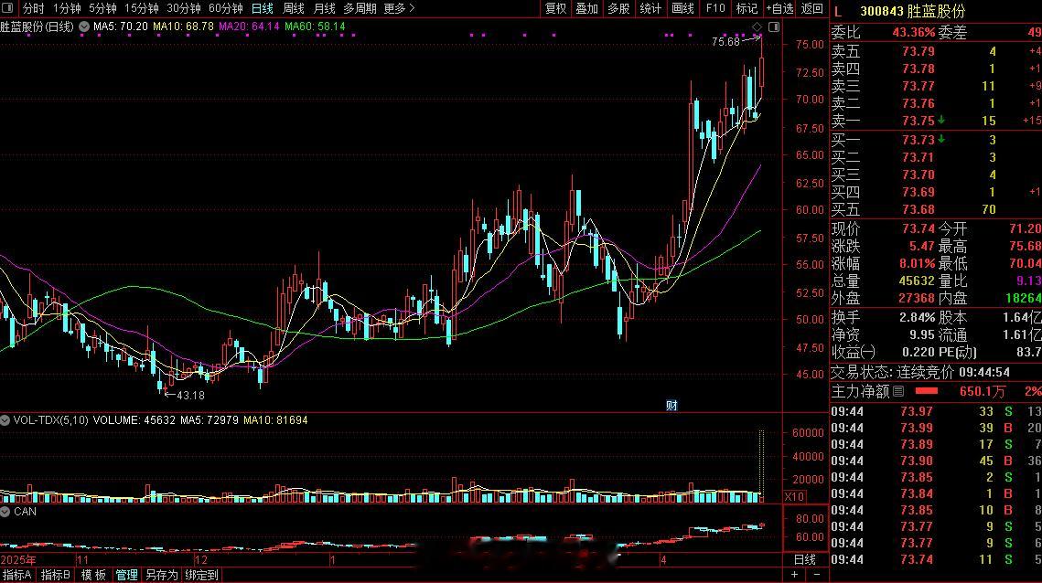The height and width of the screenshot is (583, 1042).
Task: Click the diamond marker icon above the chart
Action: point(757,26)
